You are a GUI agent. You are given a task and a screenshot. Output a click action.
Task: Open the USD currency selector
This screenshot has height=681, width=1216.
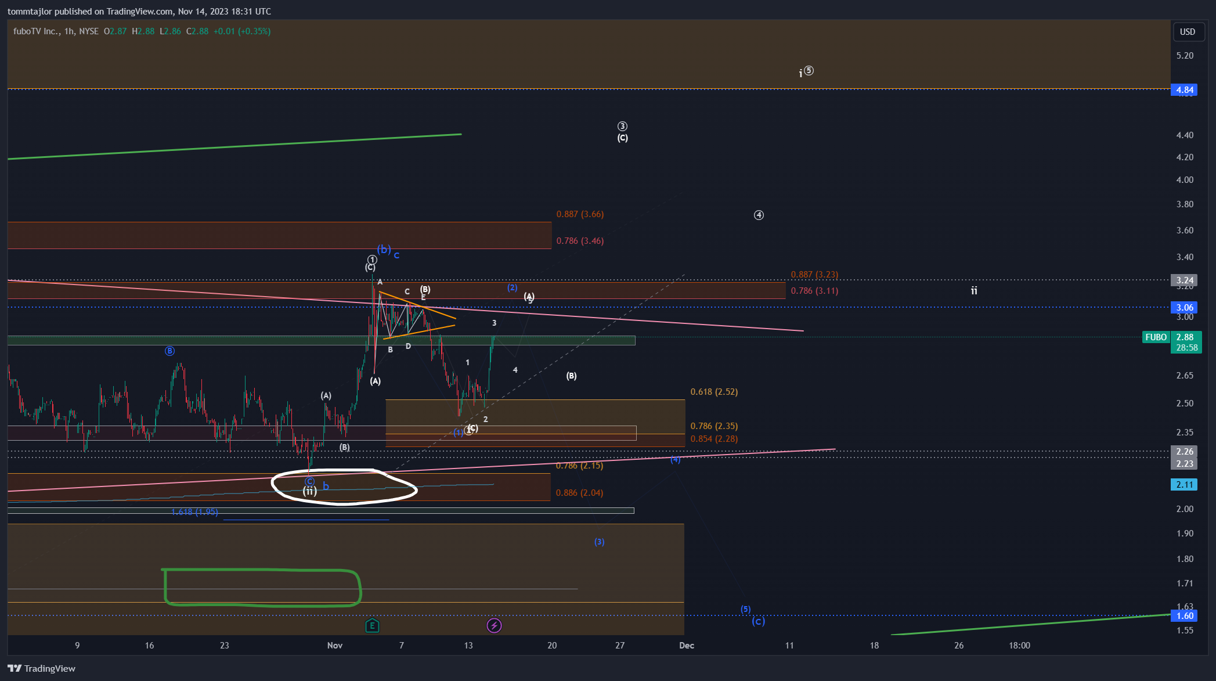(x=1188, y=32)
